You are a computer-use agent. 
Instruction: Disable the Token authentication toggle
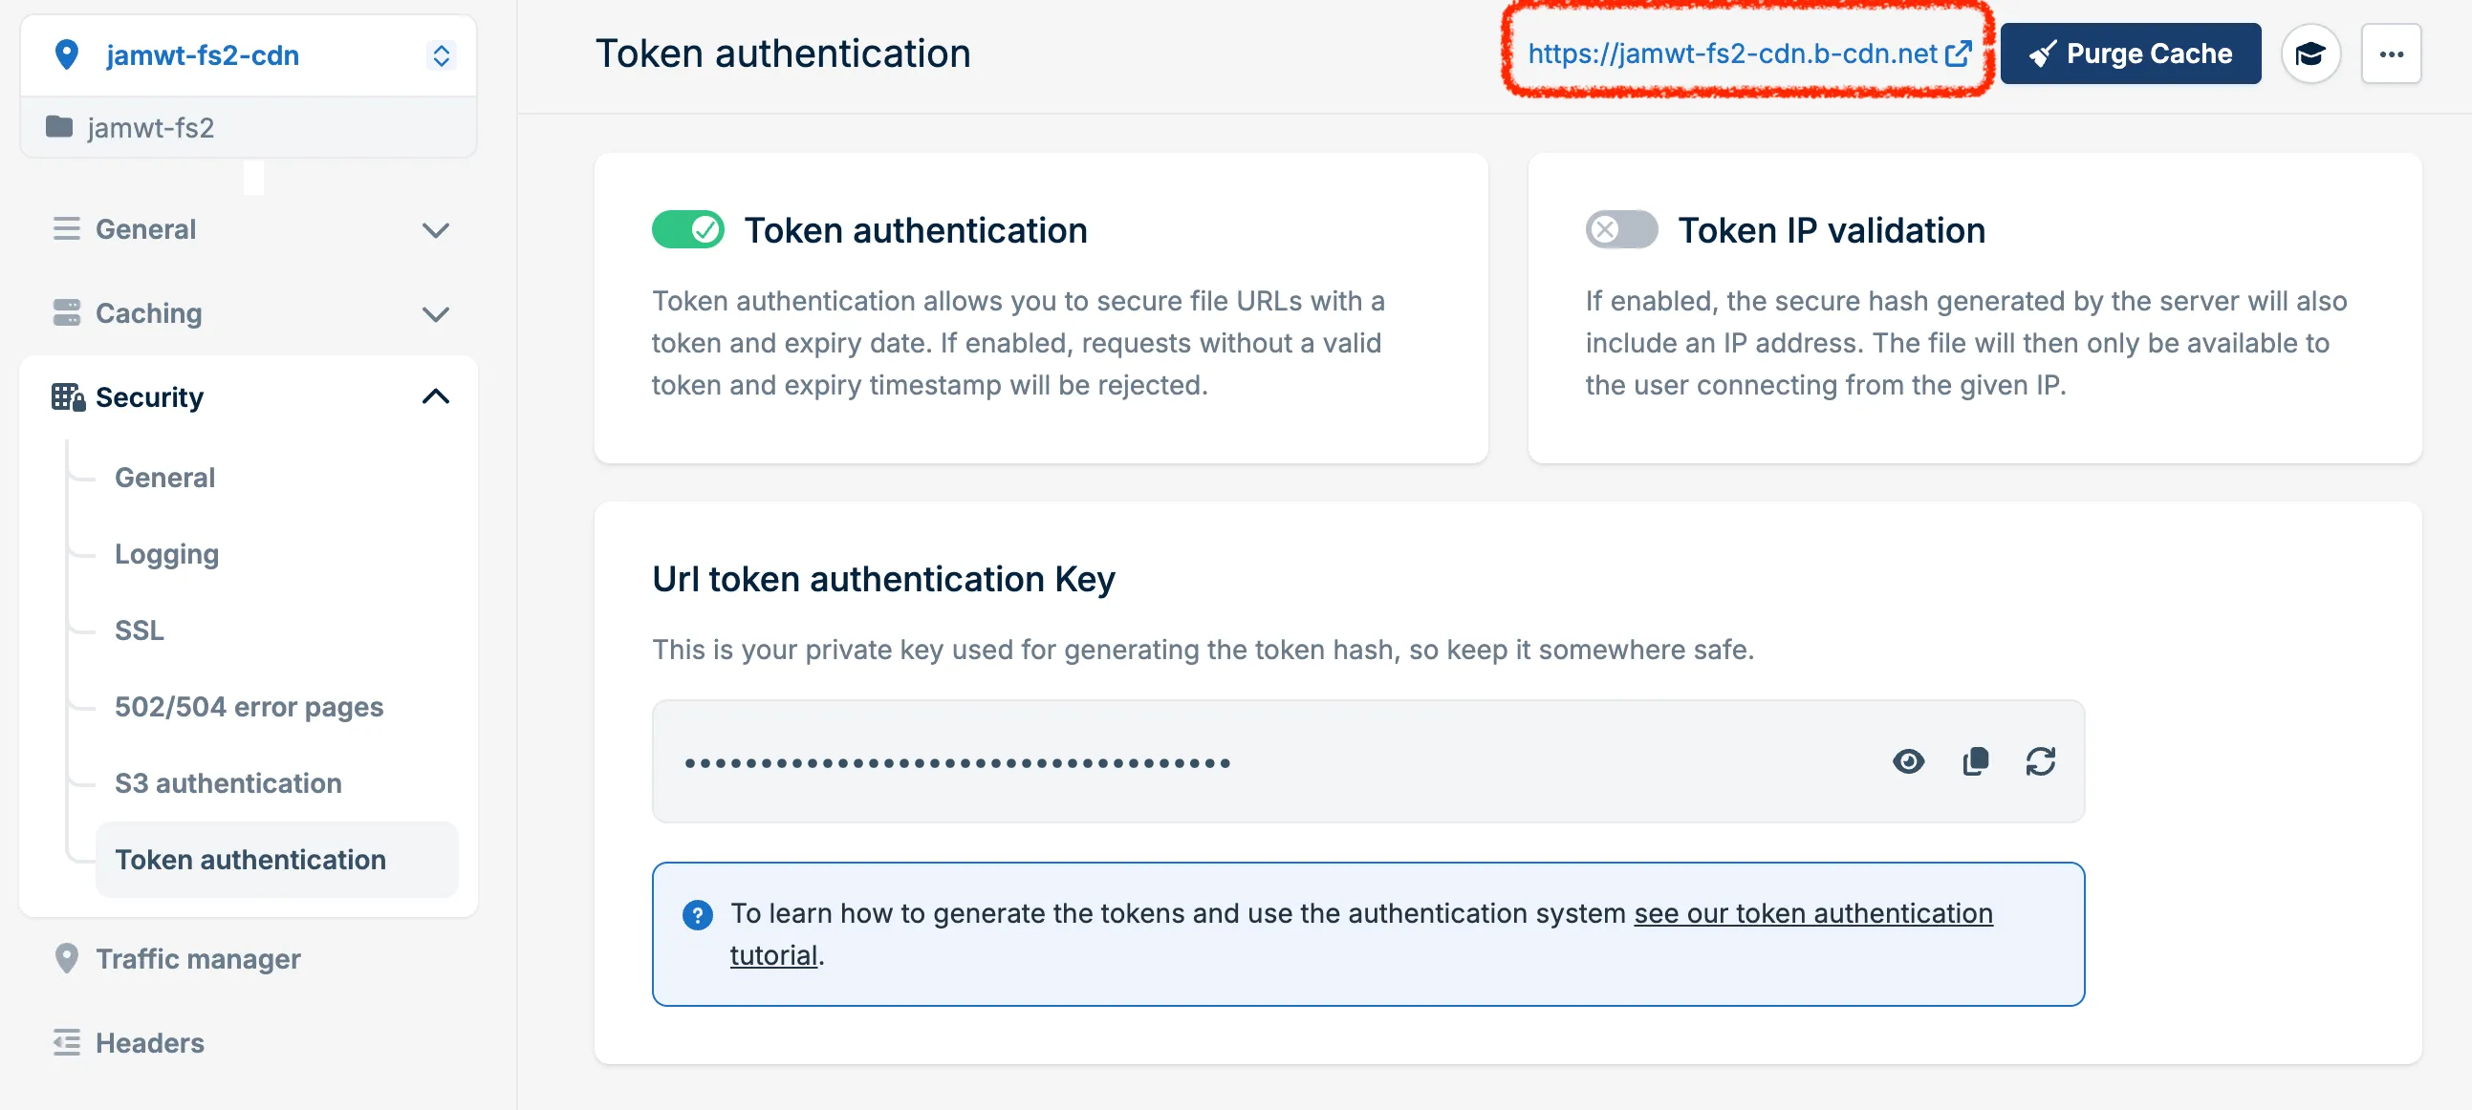pos(687,230)
